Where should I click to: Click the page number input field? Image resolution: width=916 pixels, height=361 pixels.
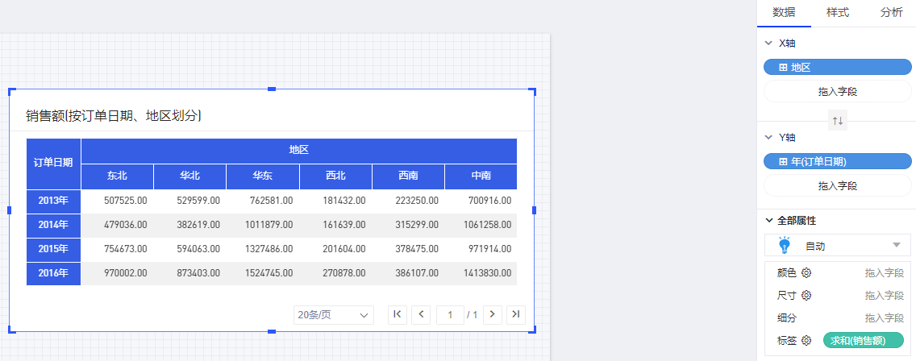[x=449, y=314]
